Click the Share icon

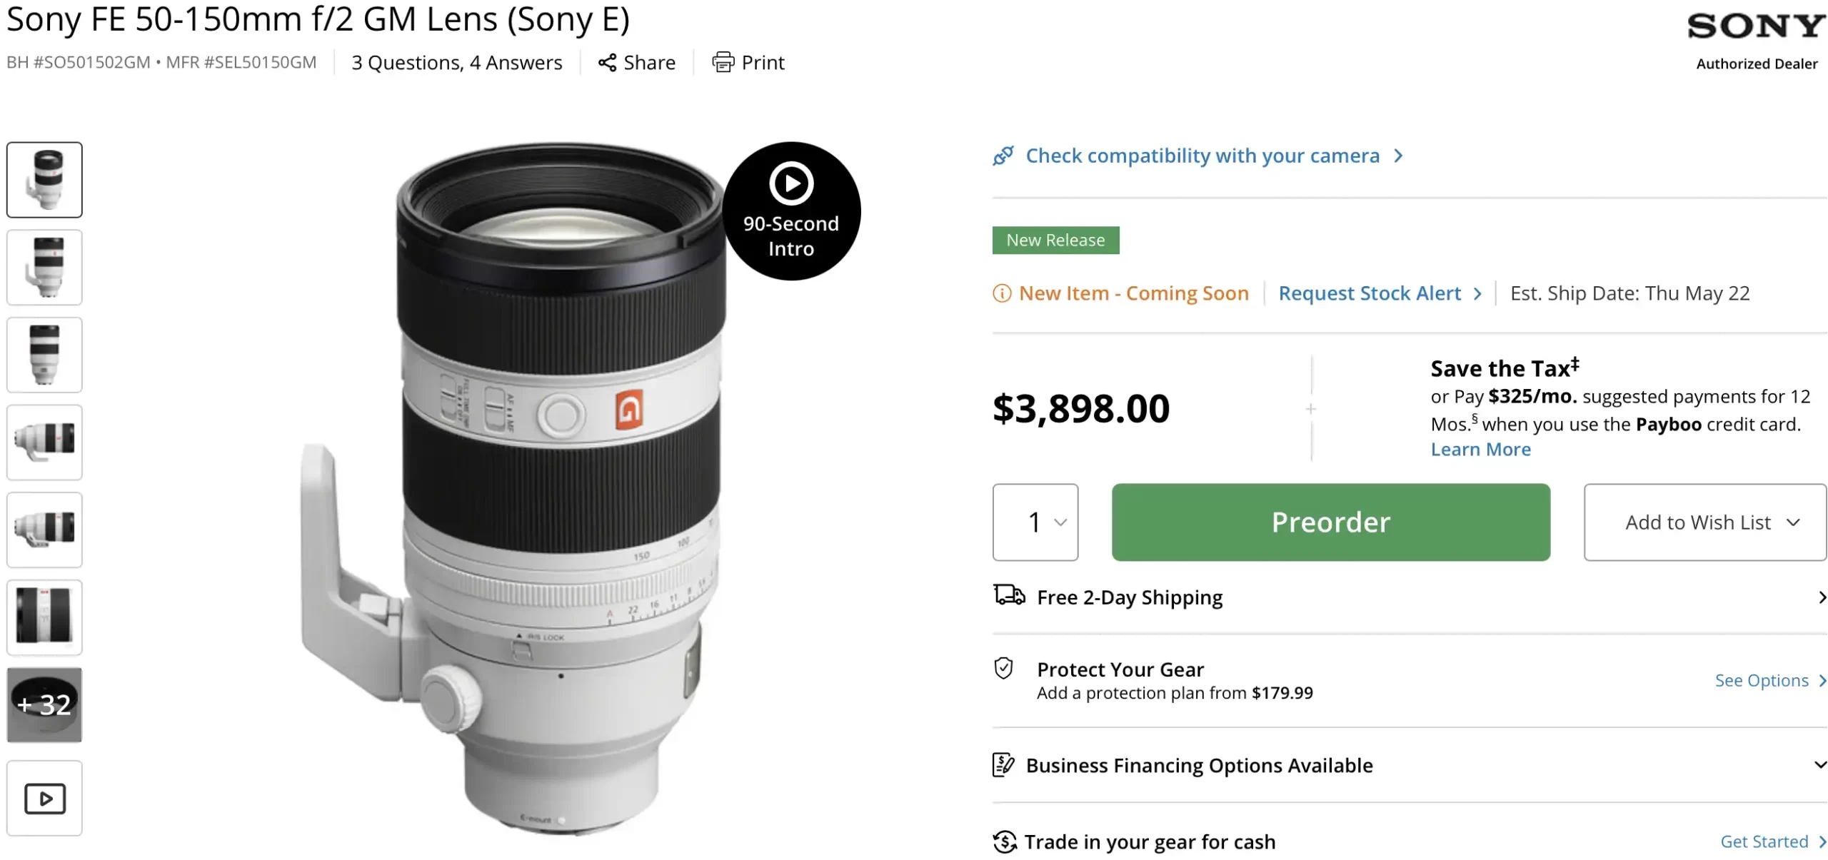(x=607, y=63)
